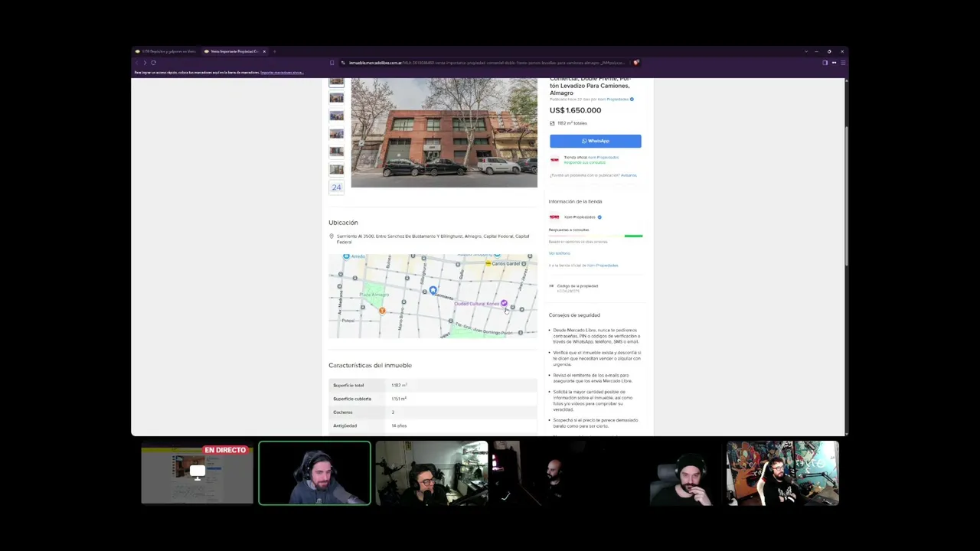Screen dimensions: 980x551
Task: Click 'Información de la tienda' heading
Action: click(x=575, y=201)
